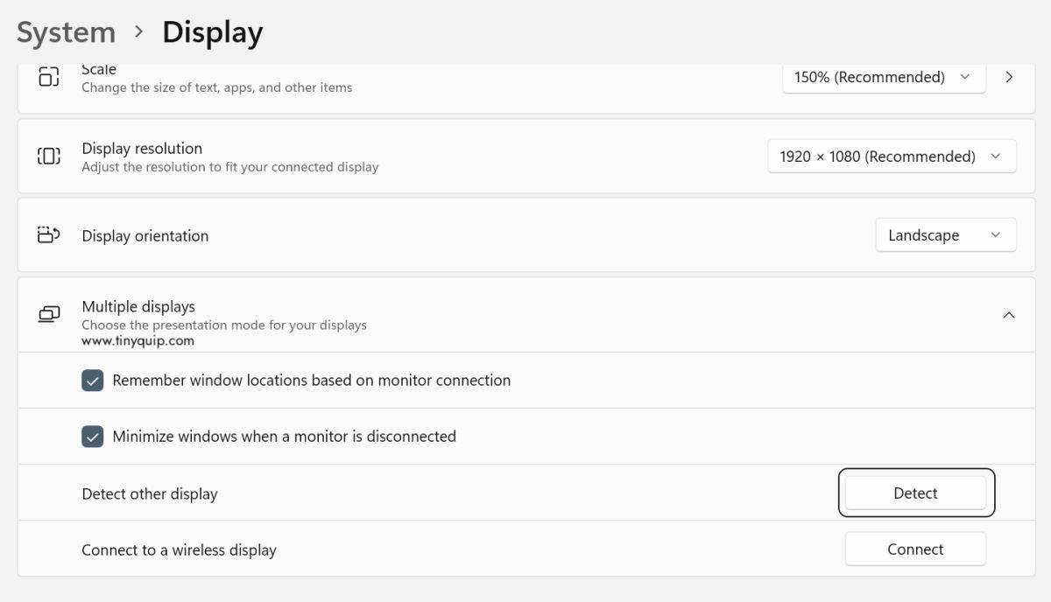Screen dimensions: 1051x602
Task: Click the Display resolution icon
Action: tap(49, 157)
